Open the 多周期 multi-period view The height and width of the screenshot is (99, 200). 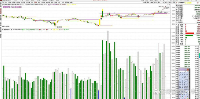[x=67, y=2]
